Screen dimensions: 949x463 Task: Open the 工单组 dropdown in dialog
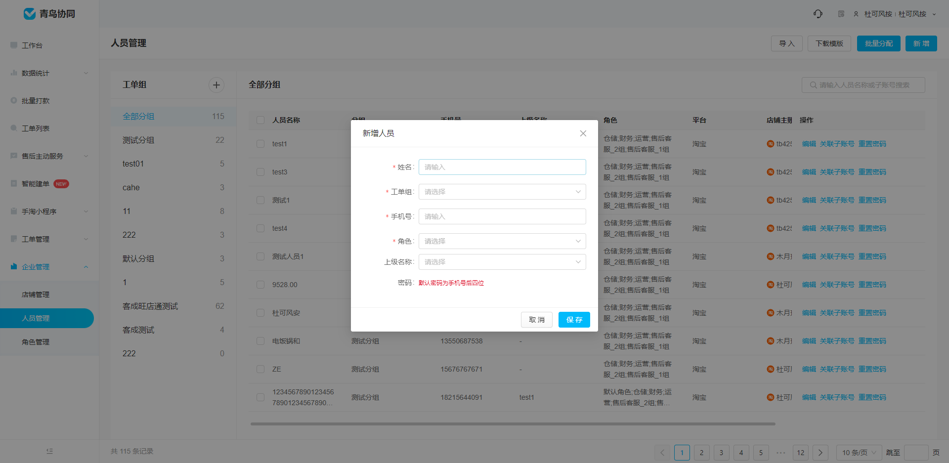(x=502, y=192)
